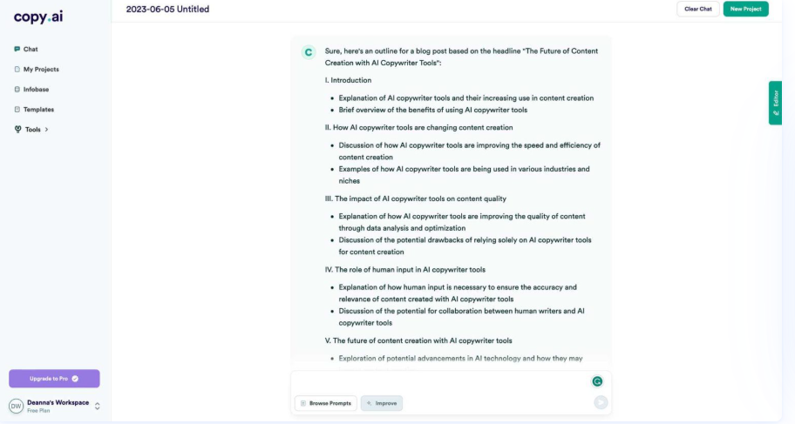Click the "2023-06-05 Untitled" project title

167,10
